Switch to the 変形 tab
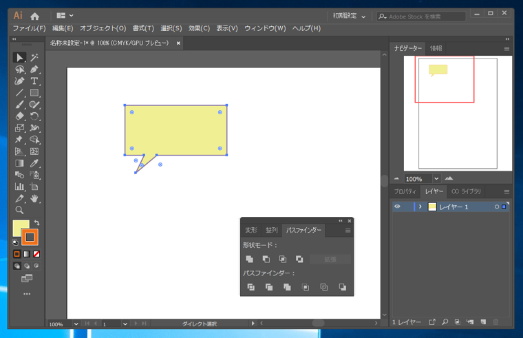 251,230
